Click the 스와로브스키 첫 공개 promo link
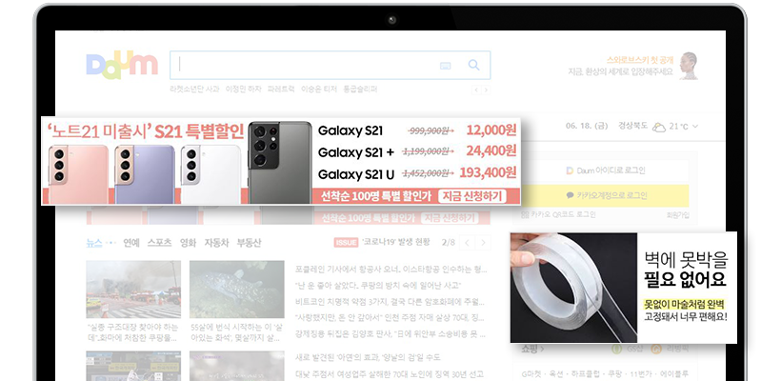The image size is (781, 381). point(639,60)
